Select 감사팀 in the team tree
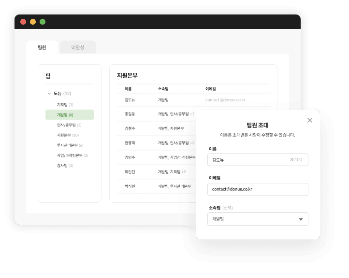 65,166
